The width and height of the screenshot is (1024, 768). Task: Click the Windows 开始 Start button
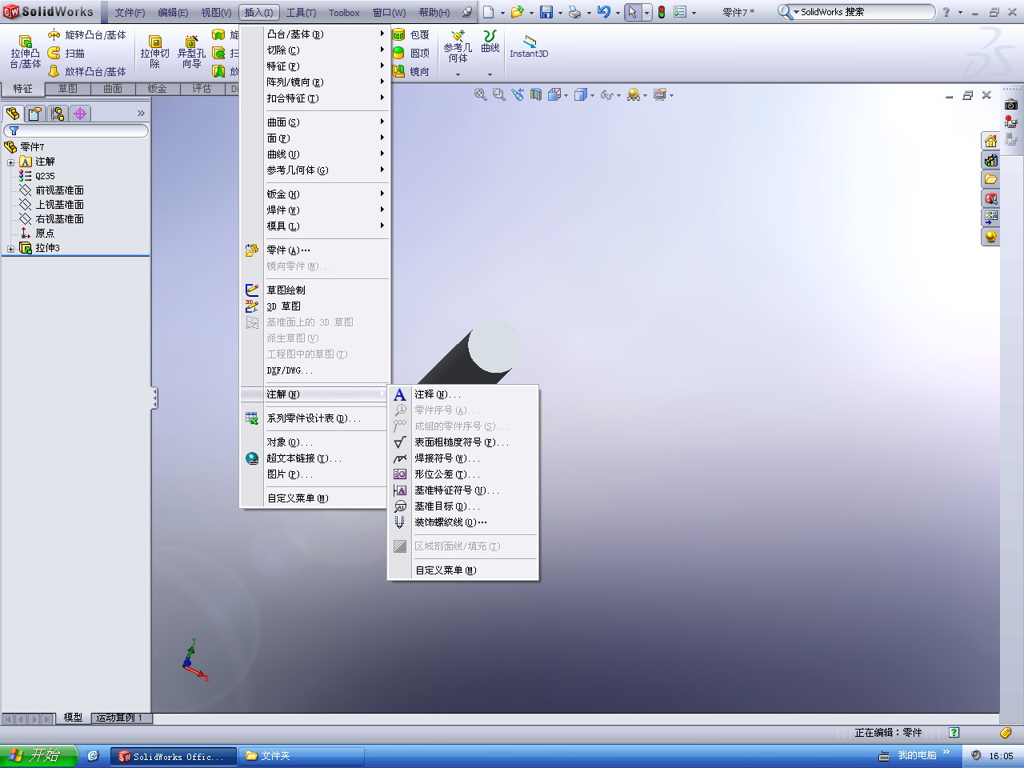[38, 756]
